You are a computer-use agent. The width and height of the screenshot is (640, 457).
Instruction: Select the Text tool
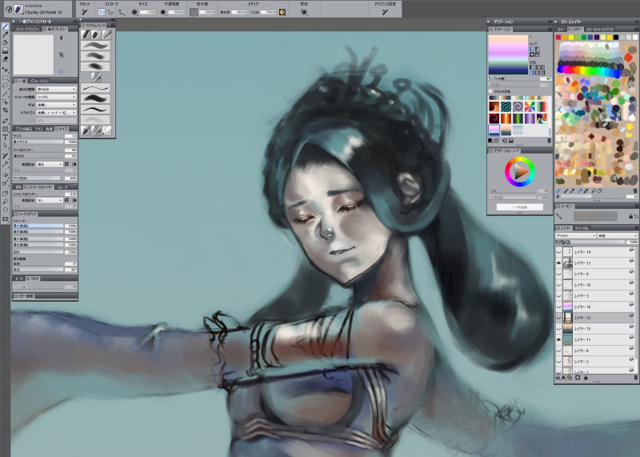click(6, 137)
